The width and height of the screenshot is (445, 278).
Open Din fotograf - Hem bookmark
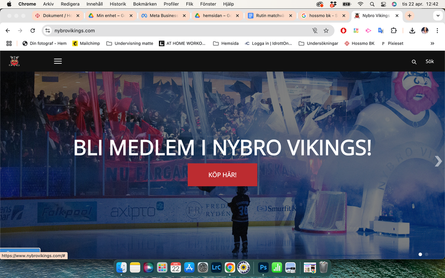[x=44, y=44]
